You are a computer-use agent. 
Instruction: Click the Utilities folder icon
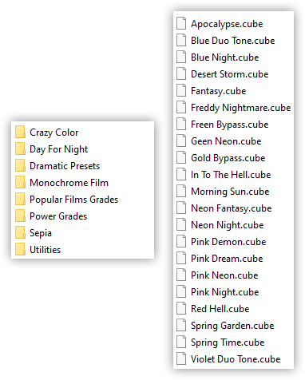point(20,250)
